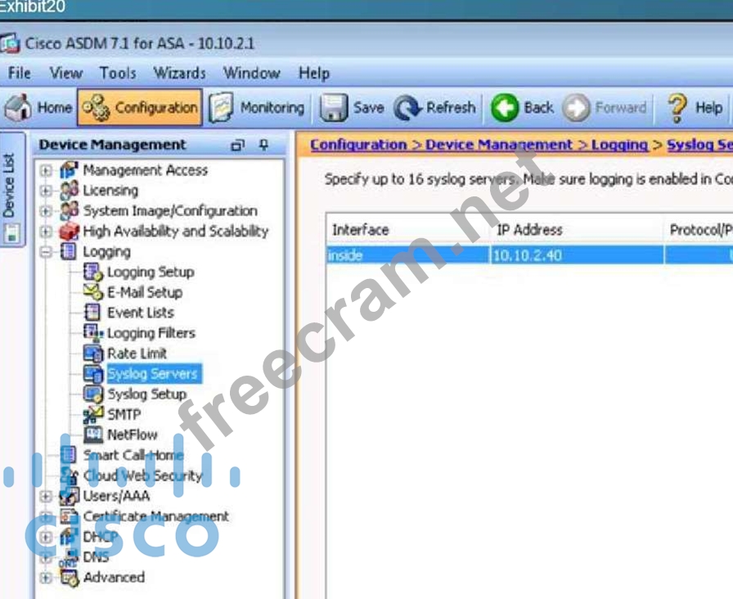Select the NetFlow tree icon

tap(93, 435)
